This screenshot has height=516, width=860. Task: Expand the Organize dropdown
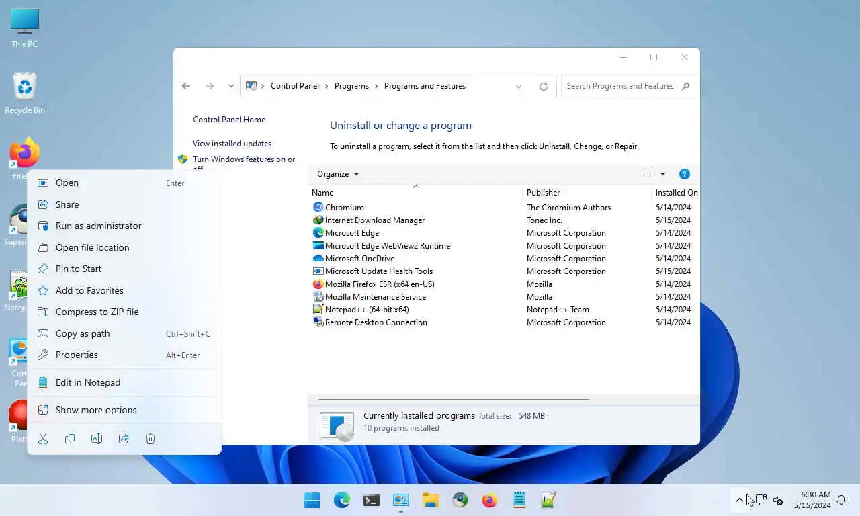[x=338, y=174]
